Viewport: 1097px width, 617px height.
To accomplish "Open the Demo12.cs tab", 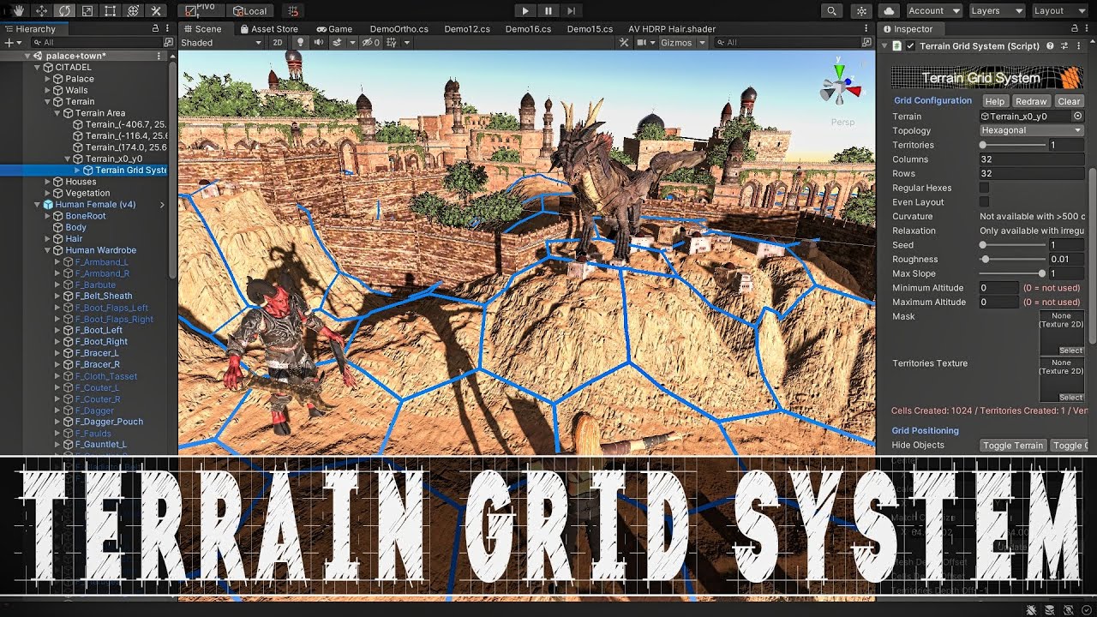I will tap(467, 29).
